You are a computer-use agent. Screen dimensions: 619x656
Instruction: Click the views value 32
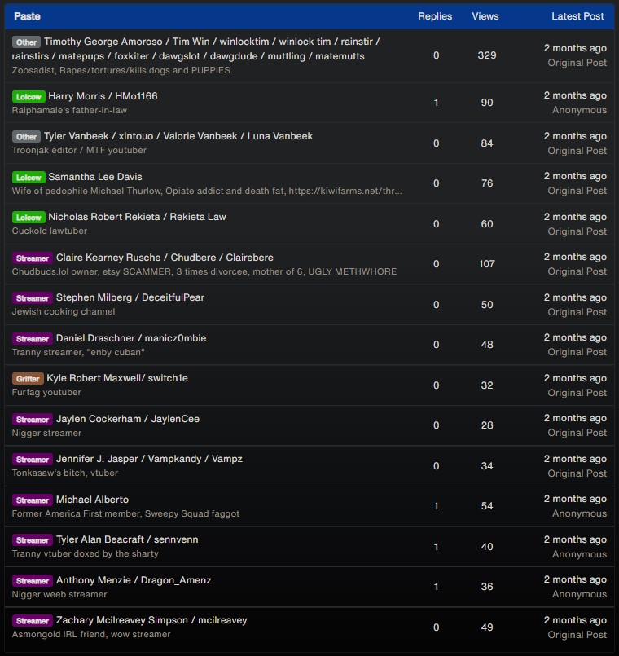[487, 385]
